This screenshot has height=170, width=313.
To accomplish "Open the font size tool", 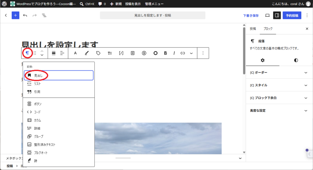I will [110, 53].
